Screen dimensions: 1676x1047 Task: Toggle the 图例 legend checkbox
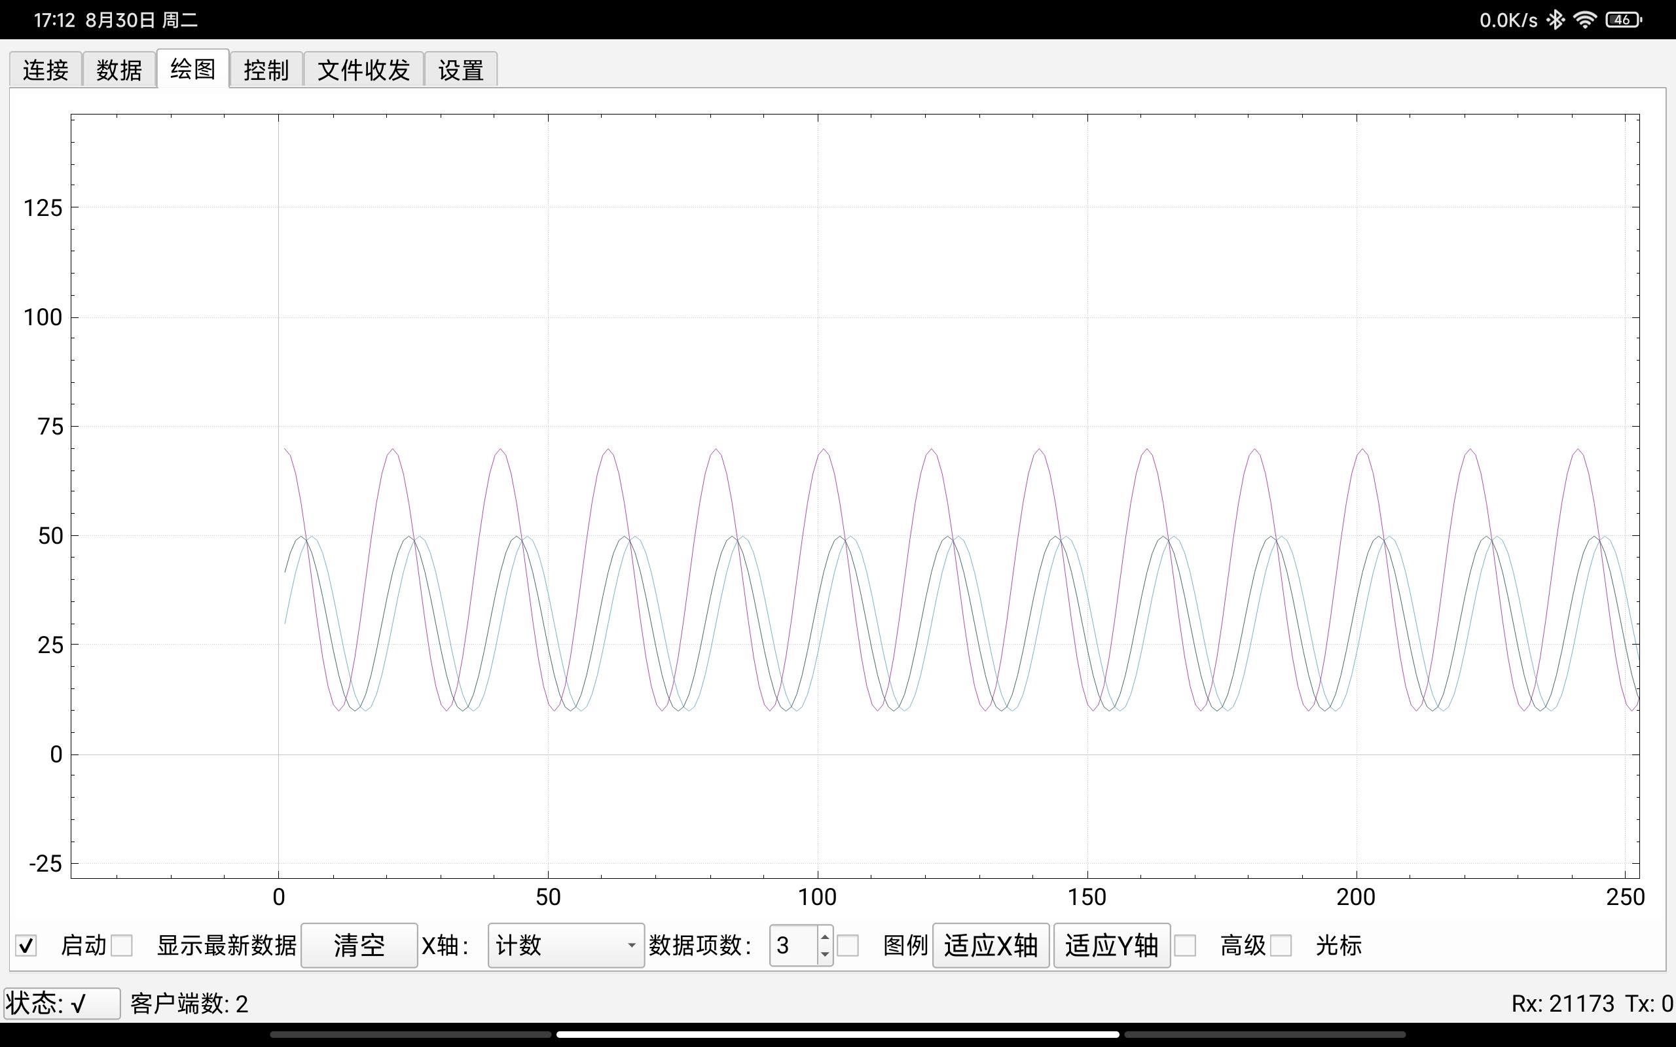[x=848, y=945]
